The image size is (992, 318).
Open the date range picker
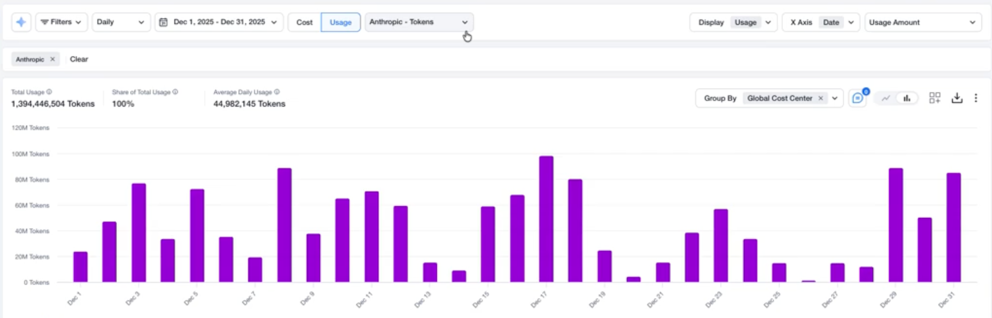click(x=219, y=22)
